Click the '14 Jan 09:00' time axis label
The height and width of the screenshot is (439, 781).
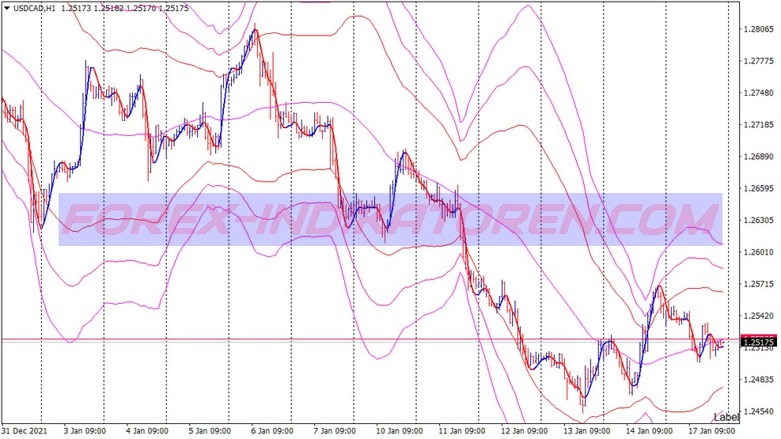649,430
